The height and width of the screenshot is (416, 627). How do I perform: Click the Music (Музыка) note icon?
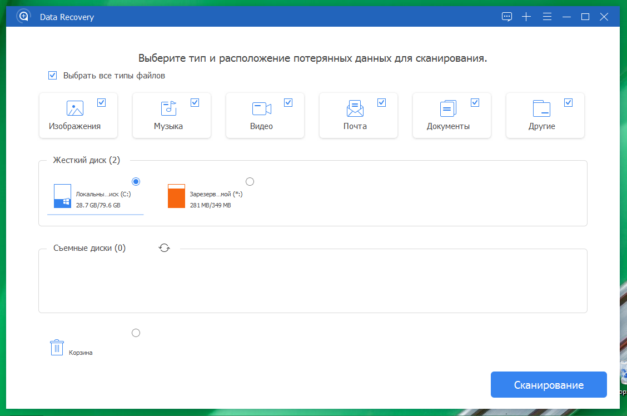[168, 108]
